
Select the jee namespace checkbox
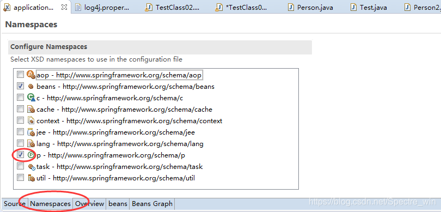tap(20, 132)
